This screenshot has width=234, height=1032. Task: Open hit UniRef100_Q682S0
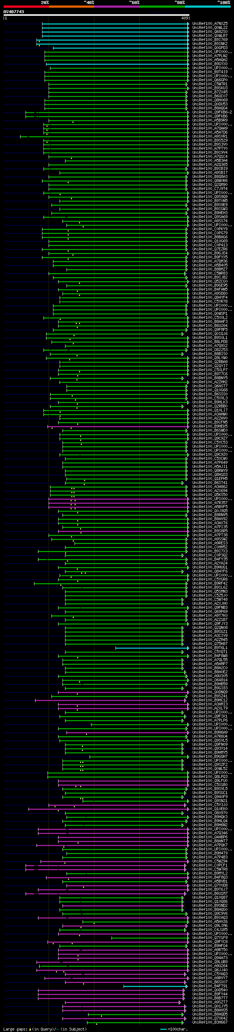coord(210,31)
